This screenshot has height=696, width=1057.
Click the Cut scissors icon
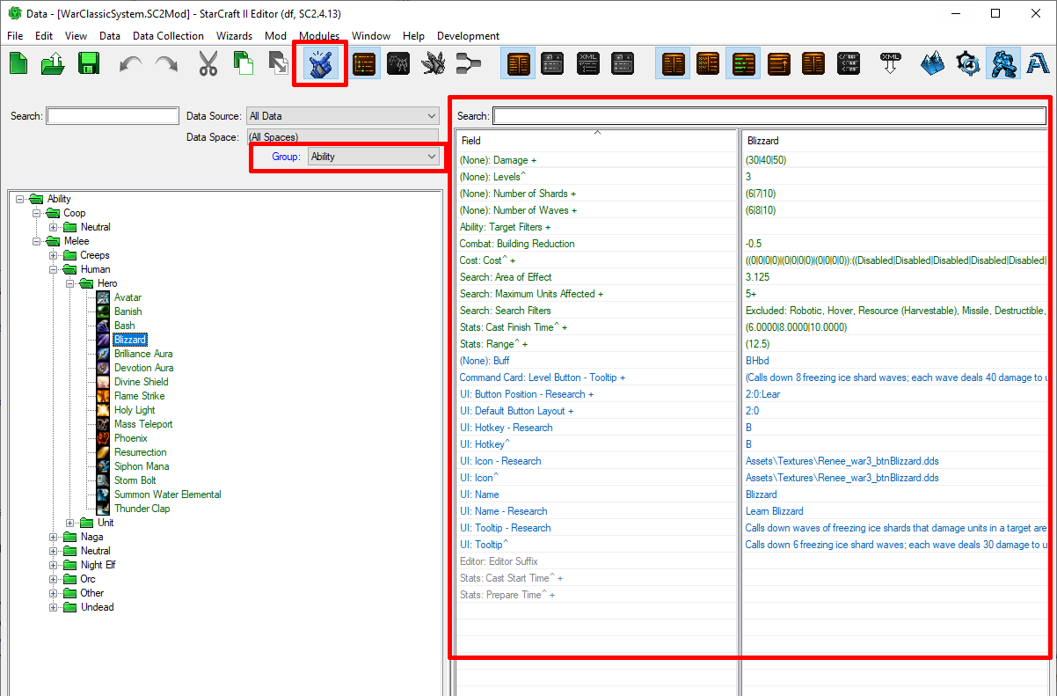208,63
